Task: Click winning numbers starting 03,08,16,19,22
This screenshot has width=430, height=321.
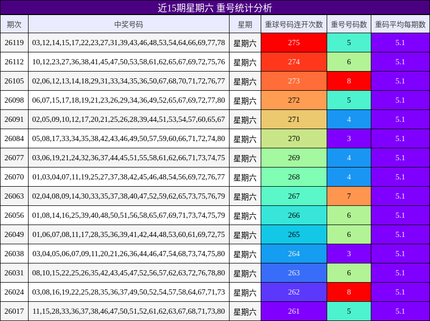Action: [x=129, y=292]
